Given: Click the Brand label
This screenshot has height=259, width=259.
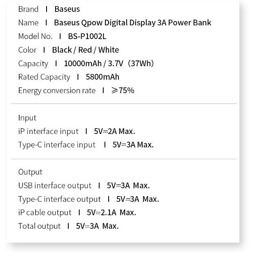Looking at the screenshot, I should [x=28, y=9].
